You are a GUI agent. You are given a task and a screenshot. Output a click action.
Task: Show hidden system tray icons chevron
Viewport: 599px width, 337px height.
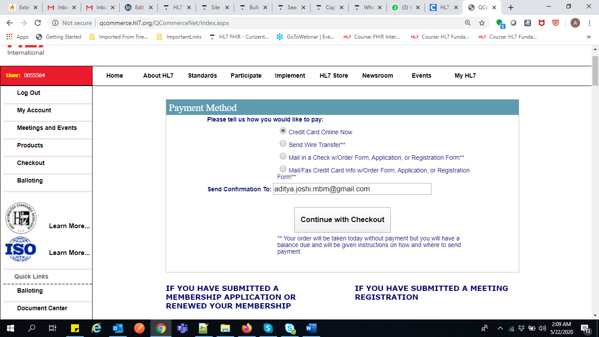(500, 328)
